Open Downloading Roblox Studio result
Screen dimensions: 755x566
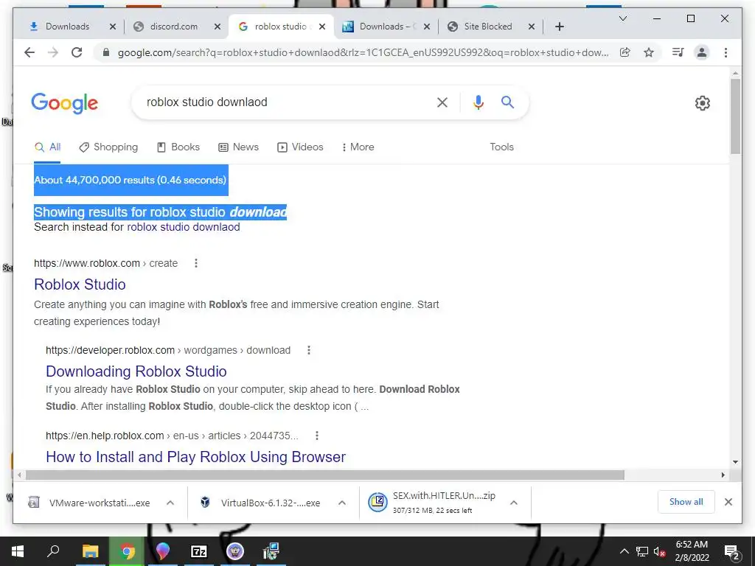tap(136, 371)
